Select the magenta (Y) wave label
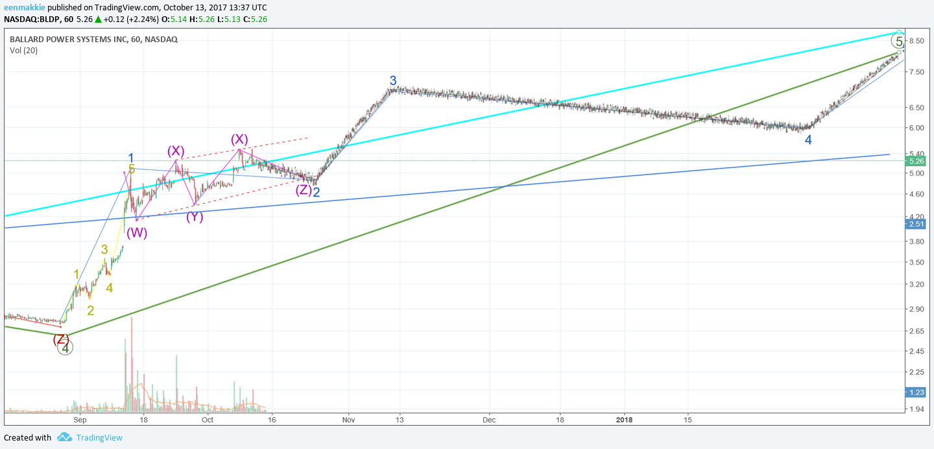Image resolution: width=934 pixels, height=449 pixels. pyautogui.click(x=195, y=217)
